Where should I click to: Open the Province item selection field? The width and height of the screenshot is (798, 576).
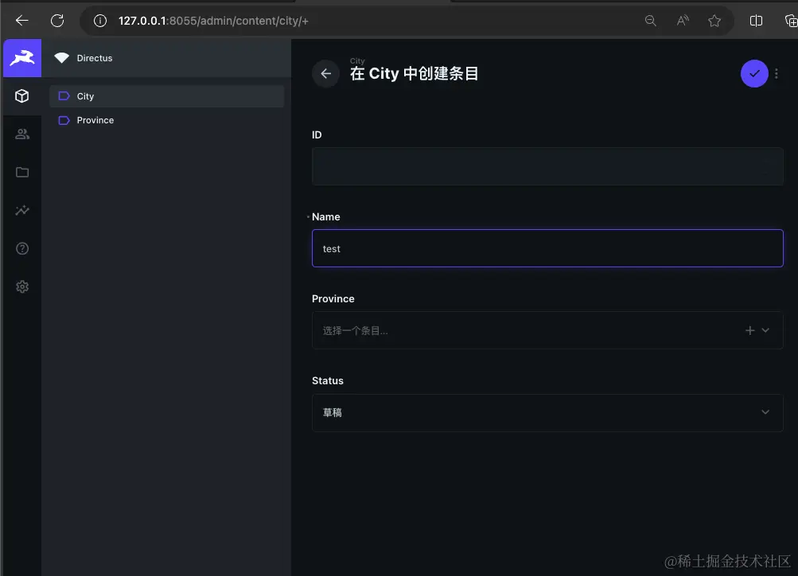pyautogui.click(x=547, y=330)
